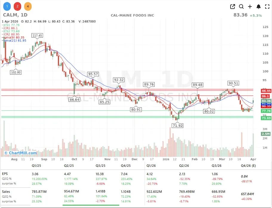Click the Q3/25 quarter column header

click(x=101, y=166)
